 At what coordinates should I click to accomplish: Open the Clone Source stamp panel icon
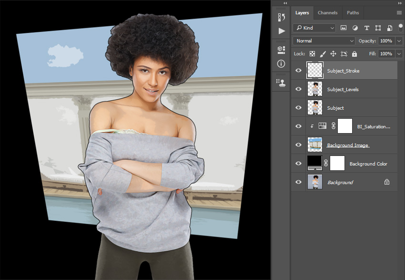(281, 82)
